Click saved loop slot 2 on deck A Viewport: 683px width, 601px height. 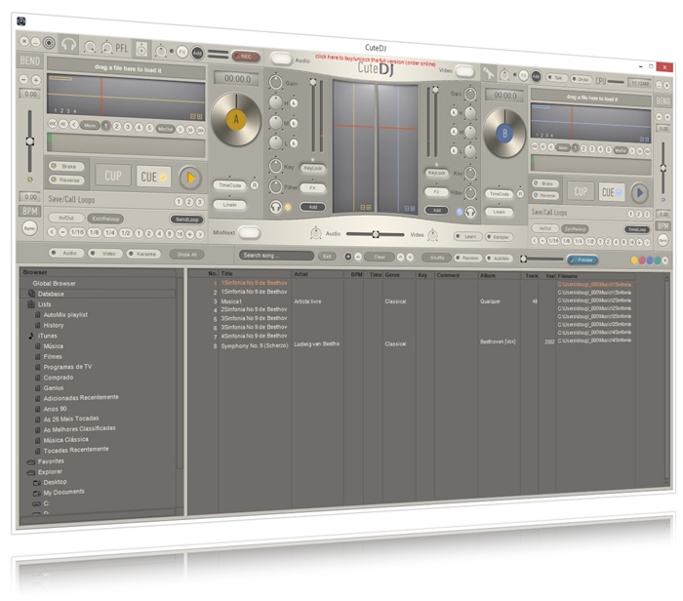pos(189,202)
